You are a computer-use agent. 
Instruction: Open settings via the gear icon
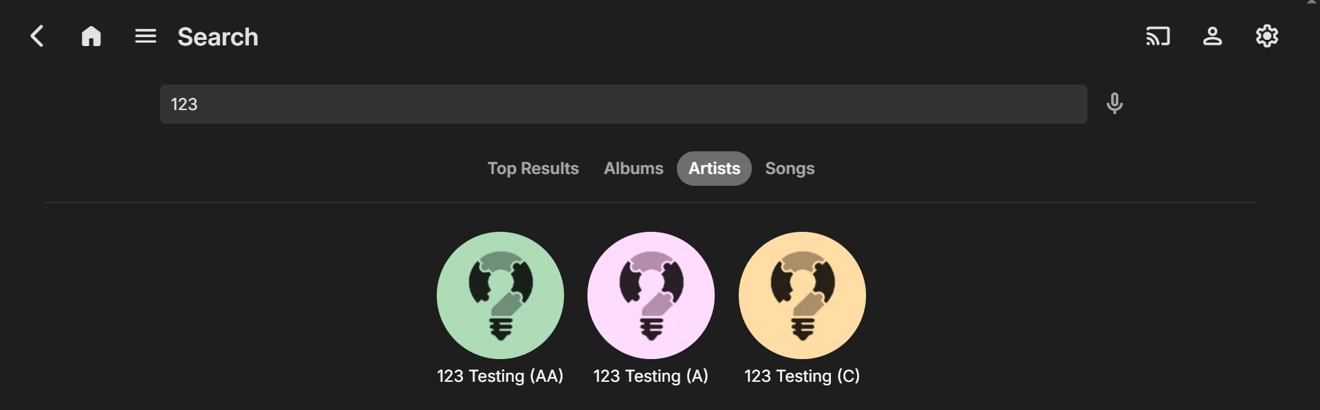[x=1266, y=36]
